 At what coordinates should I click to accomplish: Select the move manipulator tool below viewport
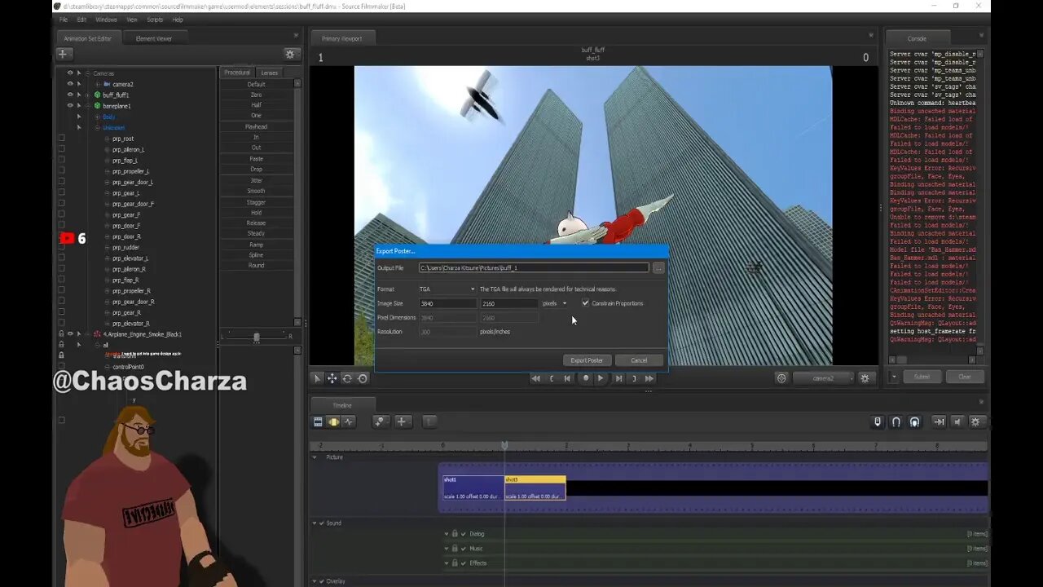coord(332,378)
